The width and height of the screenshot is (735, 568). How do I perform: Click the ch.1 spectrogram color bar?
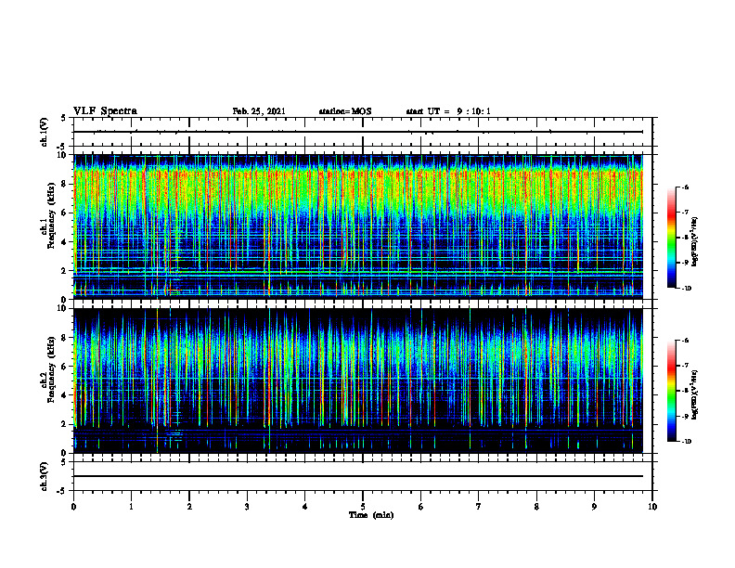tap(672, 238)
